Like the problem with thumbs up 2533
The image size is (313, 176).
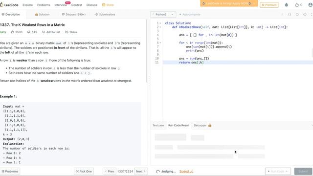coord(13,32)
